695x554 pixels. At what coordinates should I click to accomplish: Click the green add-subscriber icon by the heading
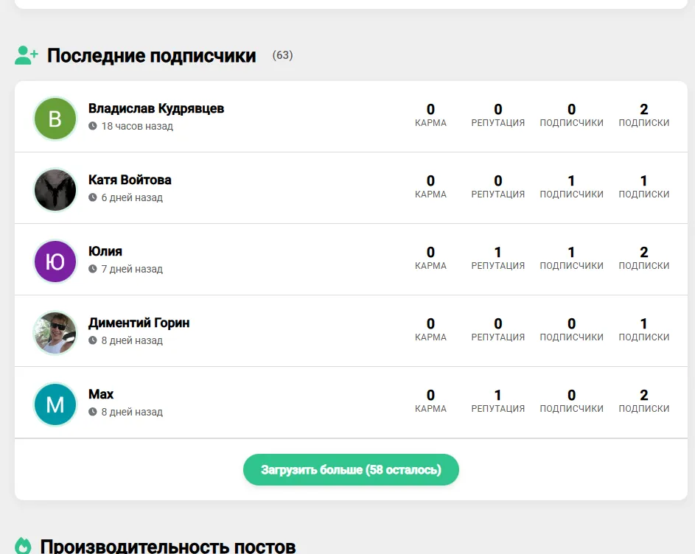click(26, 55)
